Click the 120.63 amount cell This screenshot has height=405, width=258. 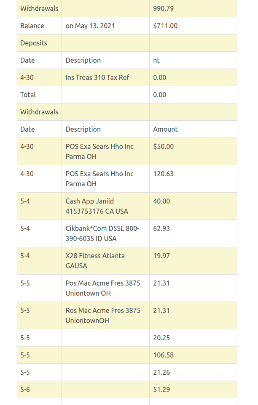[163, 174]
